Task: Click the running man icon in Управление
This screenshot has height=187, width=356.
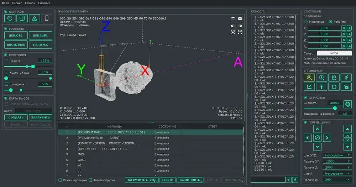Action: [346, 78]
